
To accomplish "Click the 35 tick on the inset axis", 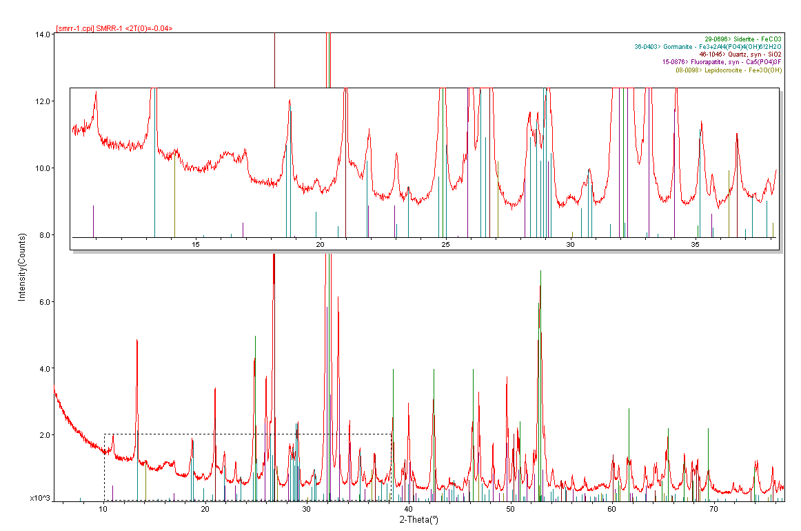I will pyautogui.click(x=695, y=245).
